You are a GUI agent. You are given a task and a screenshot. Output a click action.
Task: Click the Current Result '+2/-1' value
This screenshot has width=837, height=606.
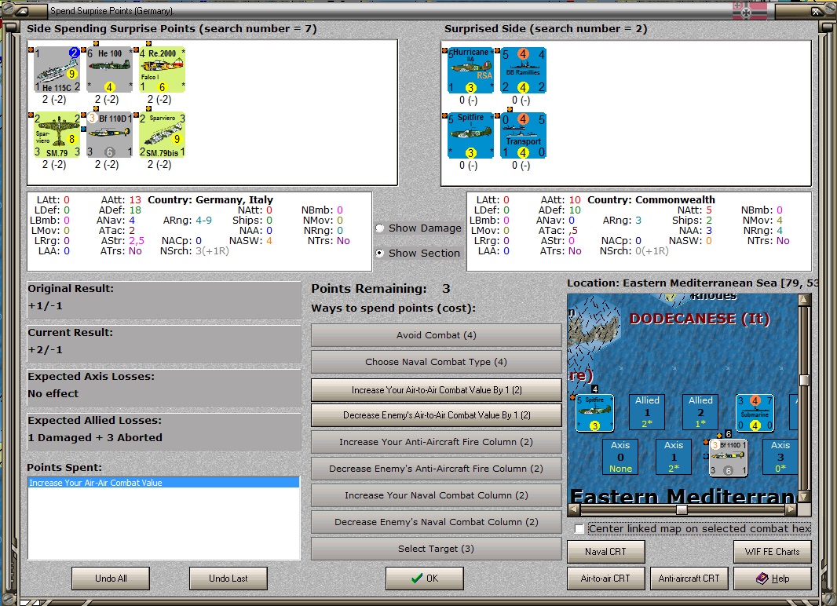[46, 350]
